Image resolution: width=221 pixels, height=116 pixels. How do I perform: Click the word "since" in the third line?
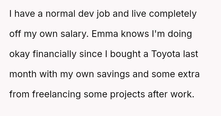click(x=91, y=54)
